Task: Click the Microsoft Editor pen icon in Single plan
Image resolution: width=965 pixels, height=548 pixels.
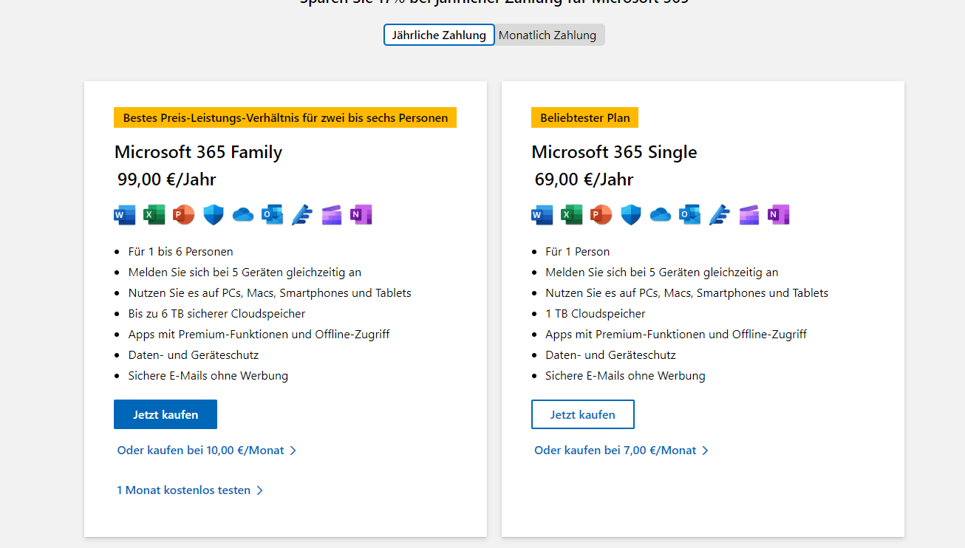Action: (720, 215)
